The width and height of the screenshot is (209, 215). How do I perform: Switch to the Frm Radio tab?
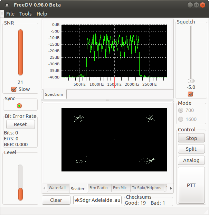(x=98, y=188)
